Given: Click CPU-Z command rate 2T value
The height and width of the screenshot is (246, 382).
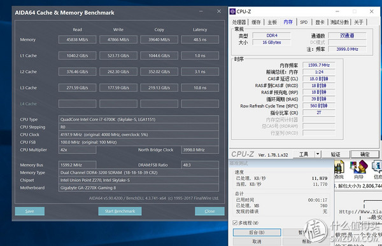Looking at the screenshot, I should click(319, 113).
